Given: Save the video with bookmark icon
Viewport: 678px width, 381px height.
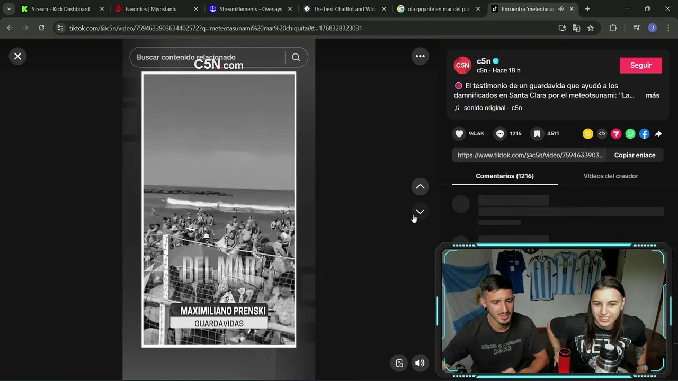Looking at the screenshot, I should [x=537, y=134].
